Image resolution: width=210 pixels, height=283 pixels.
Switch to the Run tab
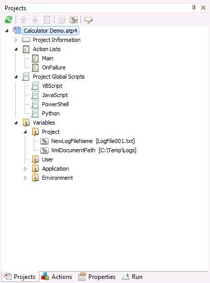[132, 277]
